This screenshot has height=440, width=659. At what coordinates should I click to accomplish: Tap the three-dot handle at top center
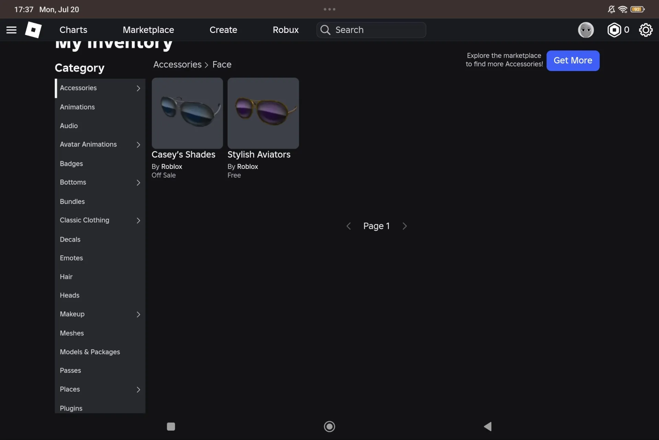pos(329,9)
